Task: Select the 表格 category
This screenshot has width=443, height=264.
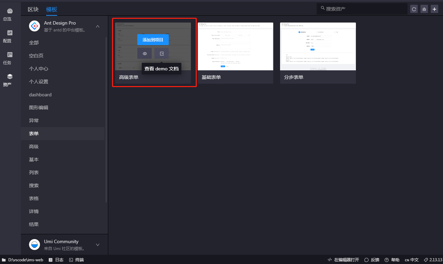Action: point(63,198)
